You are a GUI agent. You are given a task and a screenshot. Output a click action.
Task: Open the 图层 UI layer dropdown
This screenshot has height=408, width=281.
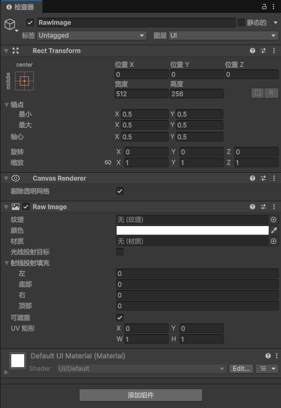click(x=224, y=36)
